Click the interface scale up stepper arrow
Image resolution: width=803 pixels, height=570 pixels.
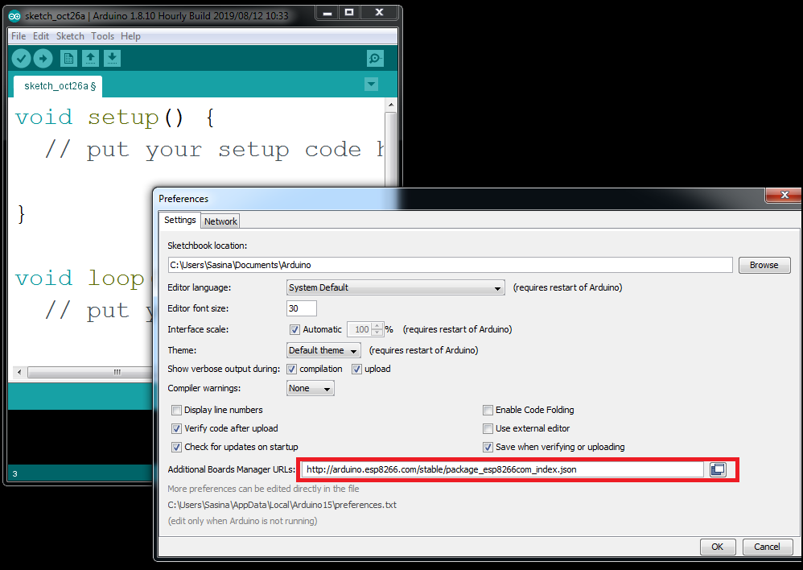click(377, 326)
